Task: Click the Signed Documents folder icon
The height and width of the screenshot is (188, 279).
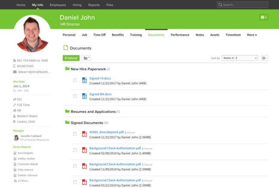Action: pos(67,122)
